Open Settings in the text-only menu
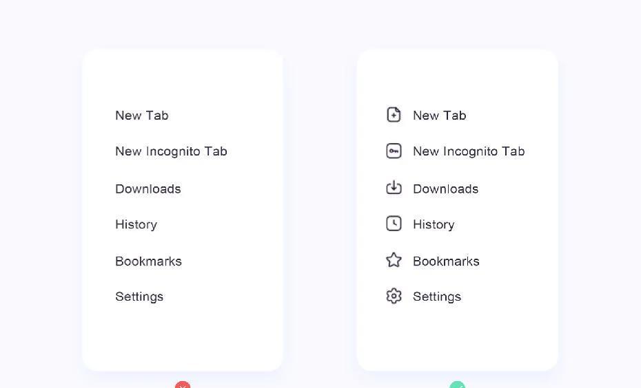Viewport: 641px width, 388px height. click(139, 297)
